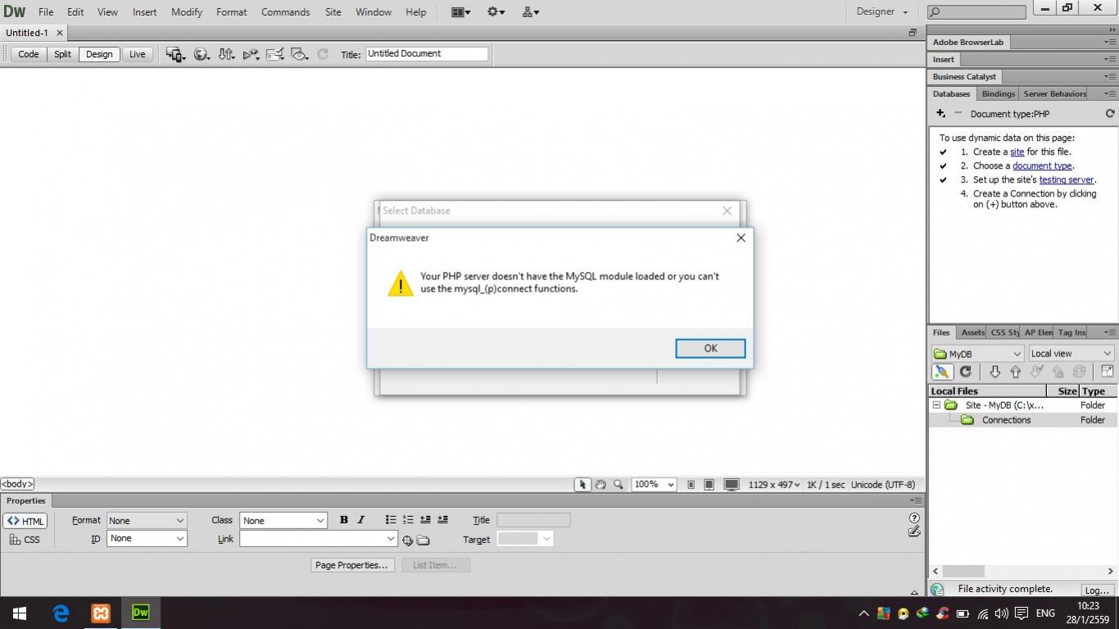Click the Title field Untitled Document
The height and width of the screenshot is (629, 1119).
click(x=427, y=54)
